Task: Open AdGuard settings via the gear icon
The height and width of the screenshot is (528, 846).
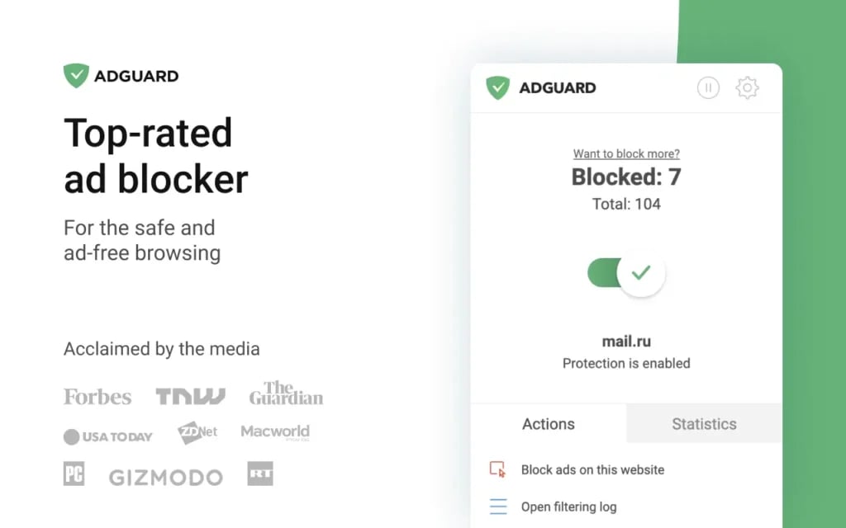Action: (747, 88)
